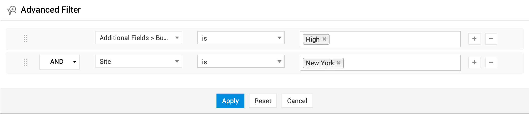The width and height of the screenshot is (529, 114).
Task: Click the value field containing New York
Action: click(x=401, y=63)
